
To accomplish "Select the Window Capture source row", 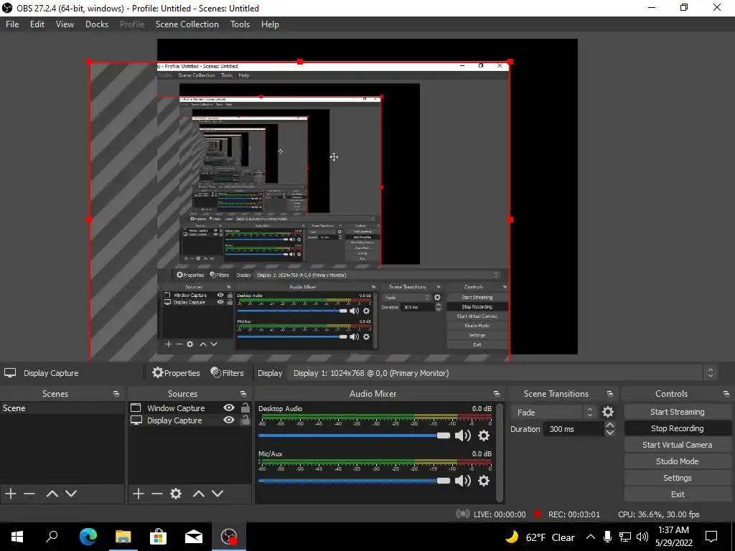I will coord(189,408).
